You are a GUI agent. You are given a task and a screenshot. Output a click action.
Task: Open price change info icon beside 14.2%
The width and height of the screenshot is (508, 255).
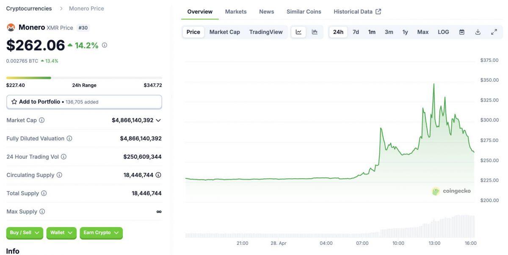coord(105,45)
